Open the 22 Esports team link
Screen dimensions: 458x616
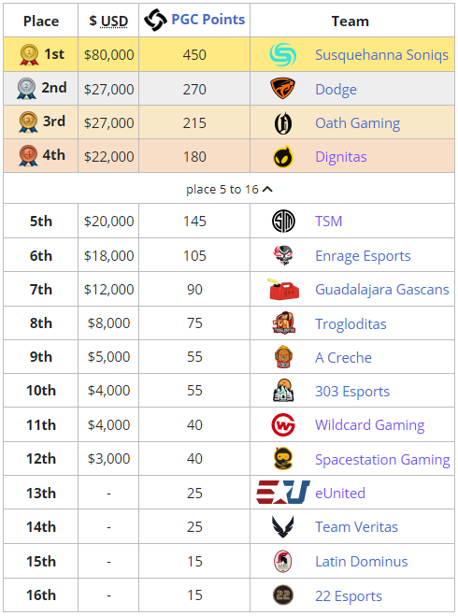coord(349,596)
